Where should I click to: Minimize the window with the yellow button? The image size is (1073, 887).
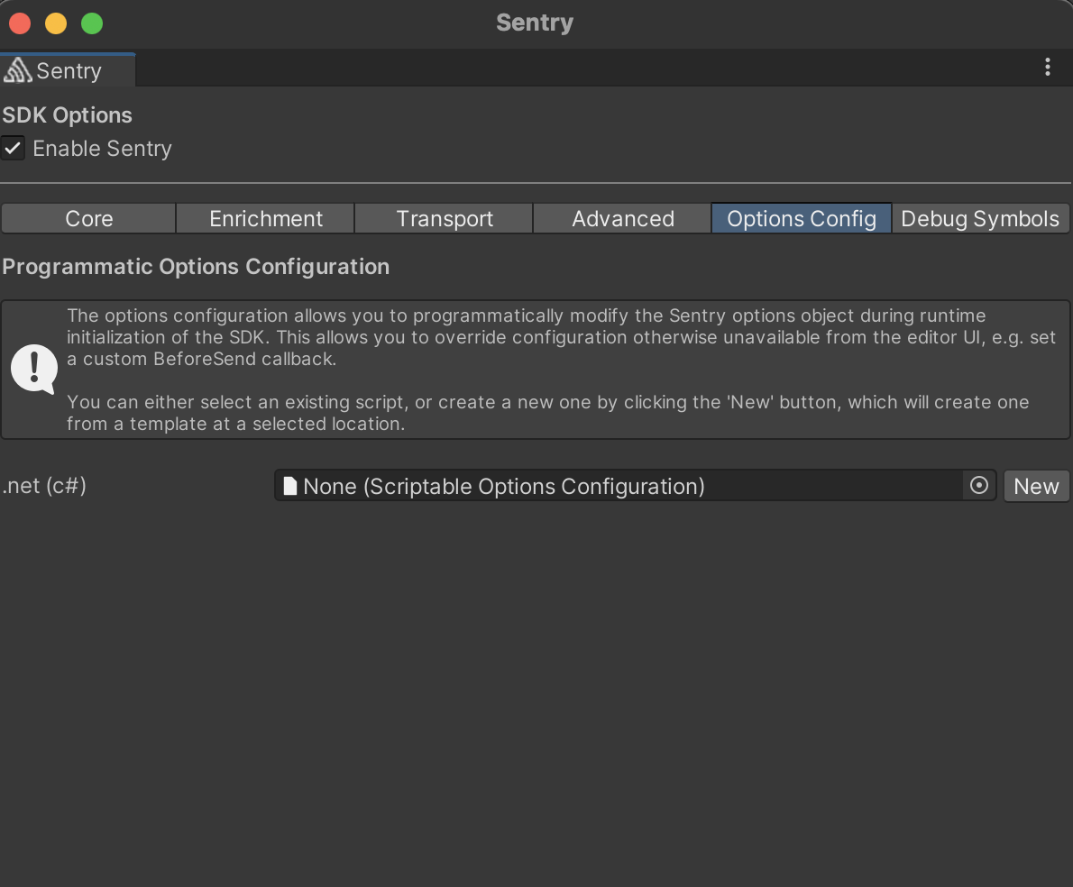pos(56,23)
